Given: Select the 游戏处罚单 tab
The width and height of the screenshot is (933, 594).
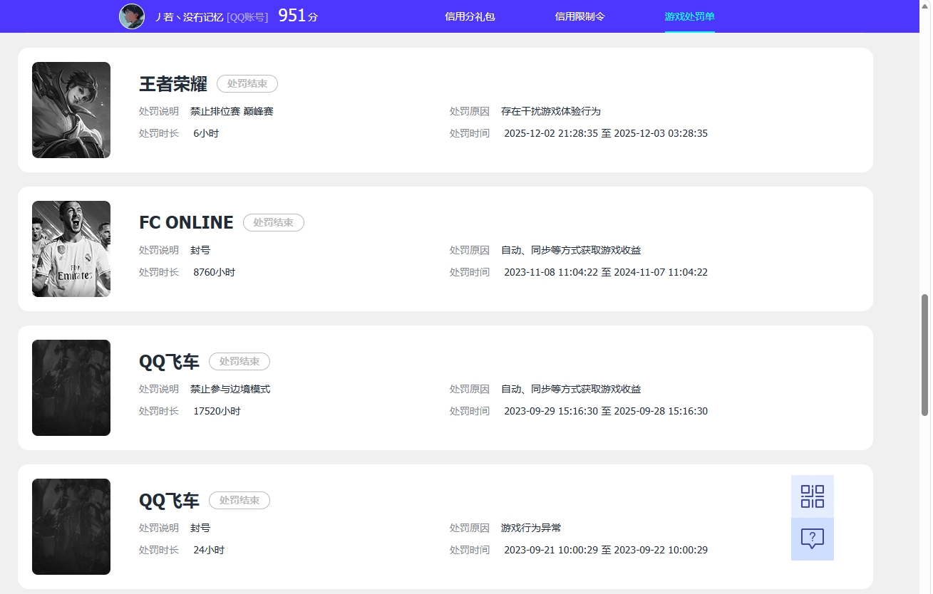Looking at the screenshot, I should 690,16.
